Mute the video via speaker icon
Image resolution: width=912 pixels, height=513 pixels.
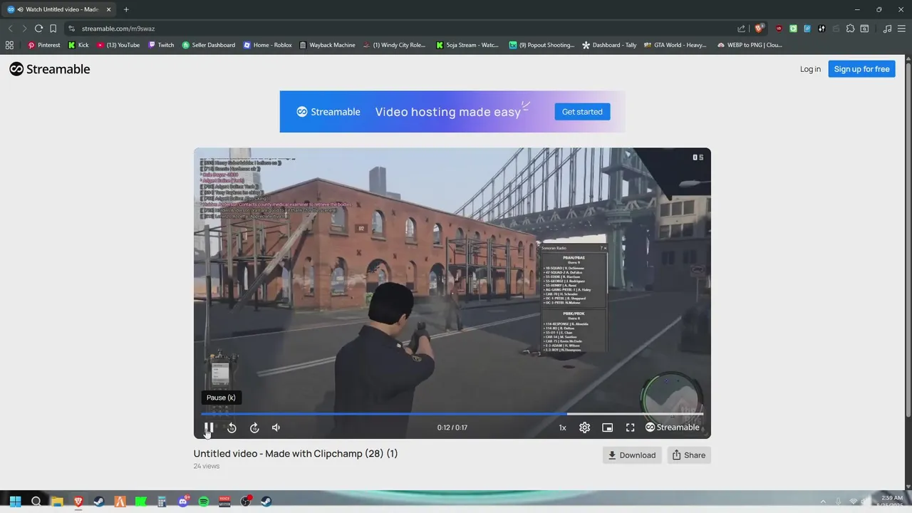pos(276,427)
